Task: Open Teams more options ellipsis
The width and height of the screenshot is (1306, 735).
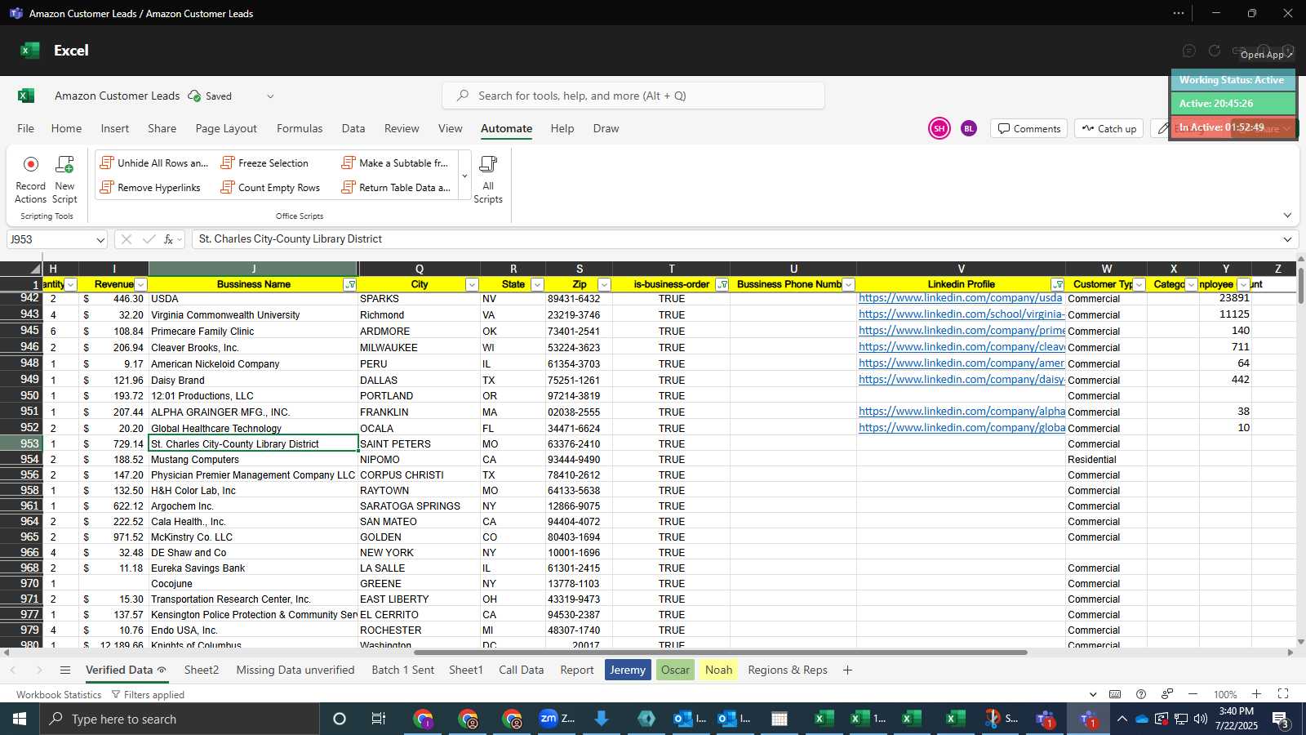Action: (1179, 13)
